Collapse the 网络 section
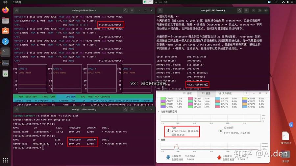The image size is (296, 166). click(x=159, y=140)
